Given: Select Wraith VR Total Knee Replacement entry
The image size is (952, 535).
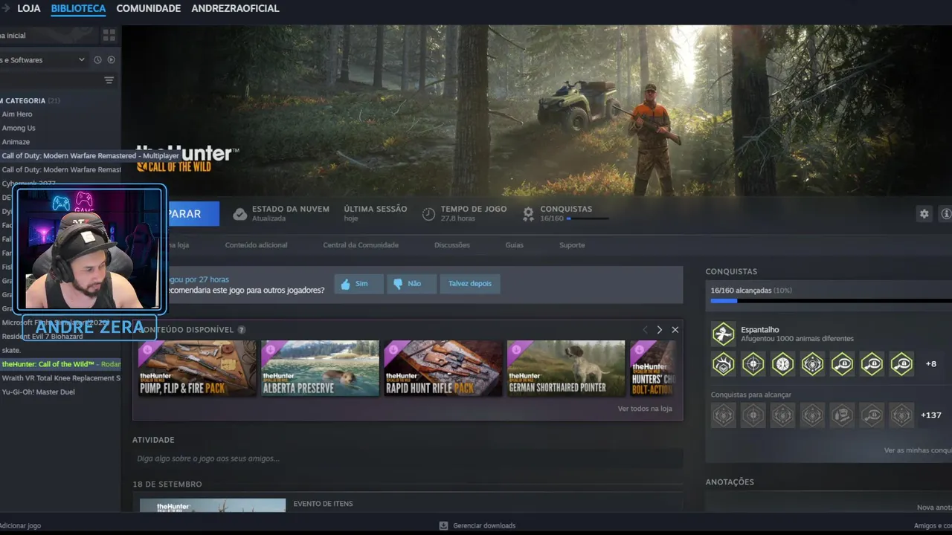Looking at the screenshot, I should click(61, 378).
